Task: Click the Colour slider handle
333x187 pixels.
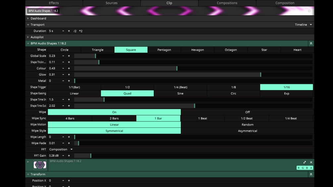Action: pyautogui.click(x=177, y=68)
